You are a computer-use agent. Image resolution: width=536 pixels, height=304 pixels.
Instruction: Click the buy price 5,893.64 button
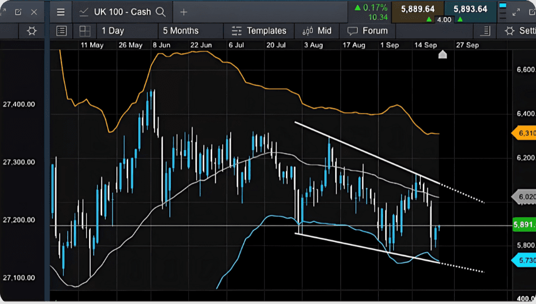pyautogui.click(x=466, y=8)
